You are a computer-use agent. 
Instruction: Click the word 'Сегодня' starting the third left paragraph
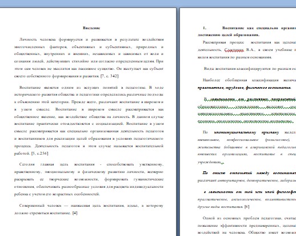27,164
